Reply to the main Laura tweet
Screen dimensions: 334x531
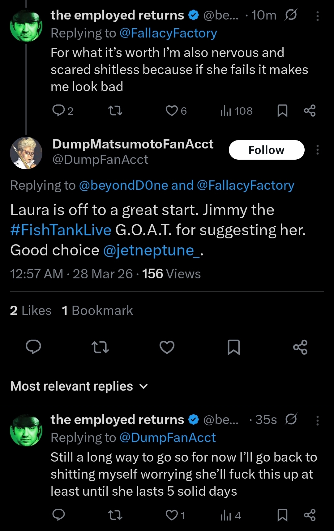click(x=33, y=347)
